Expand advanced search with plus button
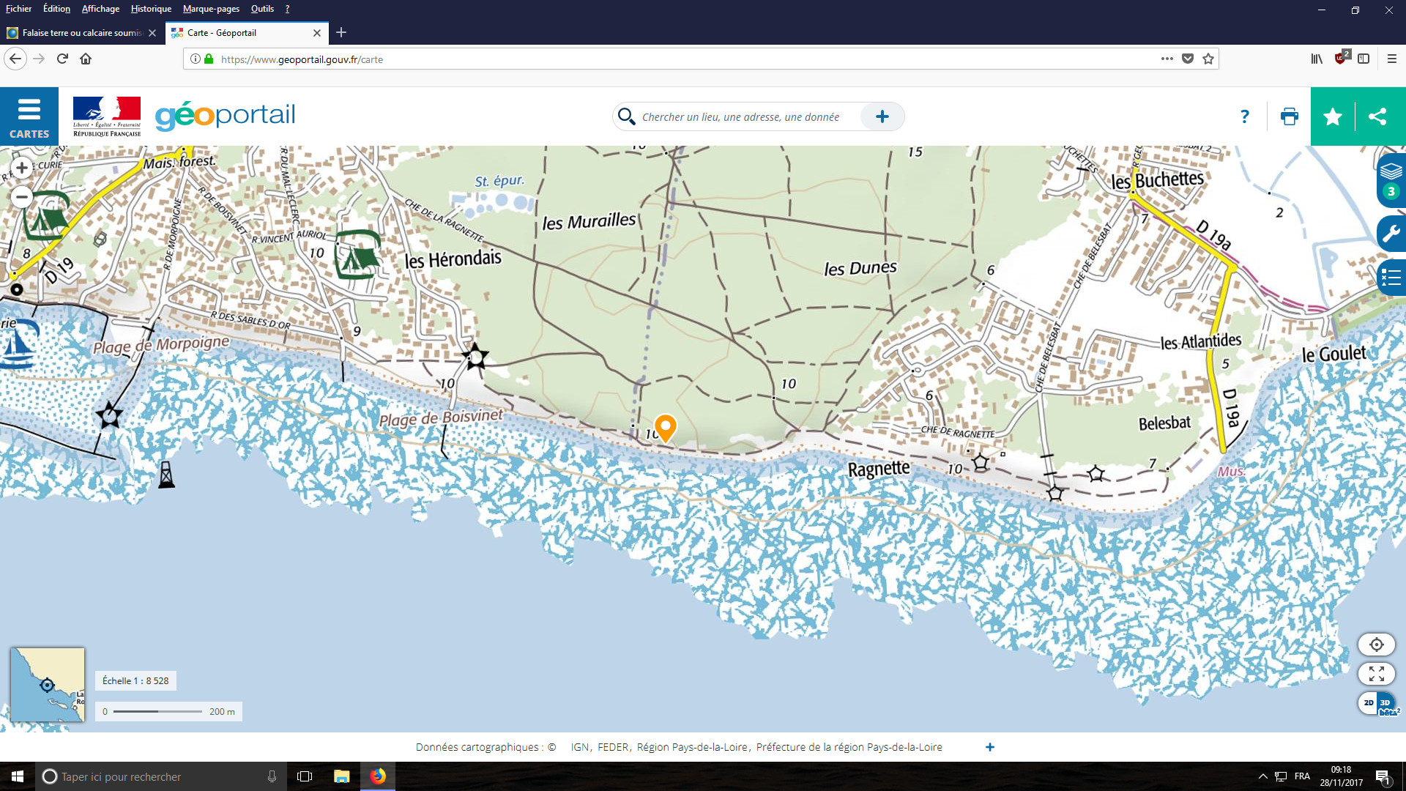This screenshot has height=791, width=1406. [882, 116]
